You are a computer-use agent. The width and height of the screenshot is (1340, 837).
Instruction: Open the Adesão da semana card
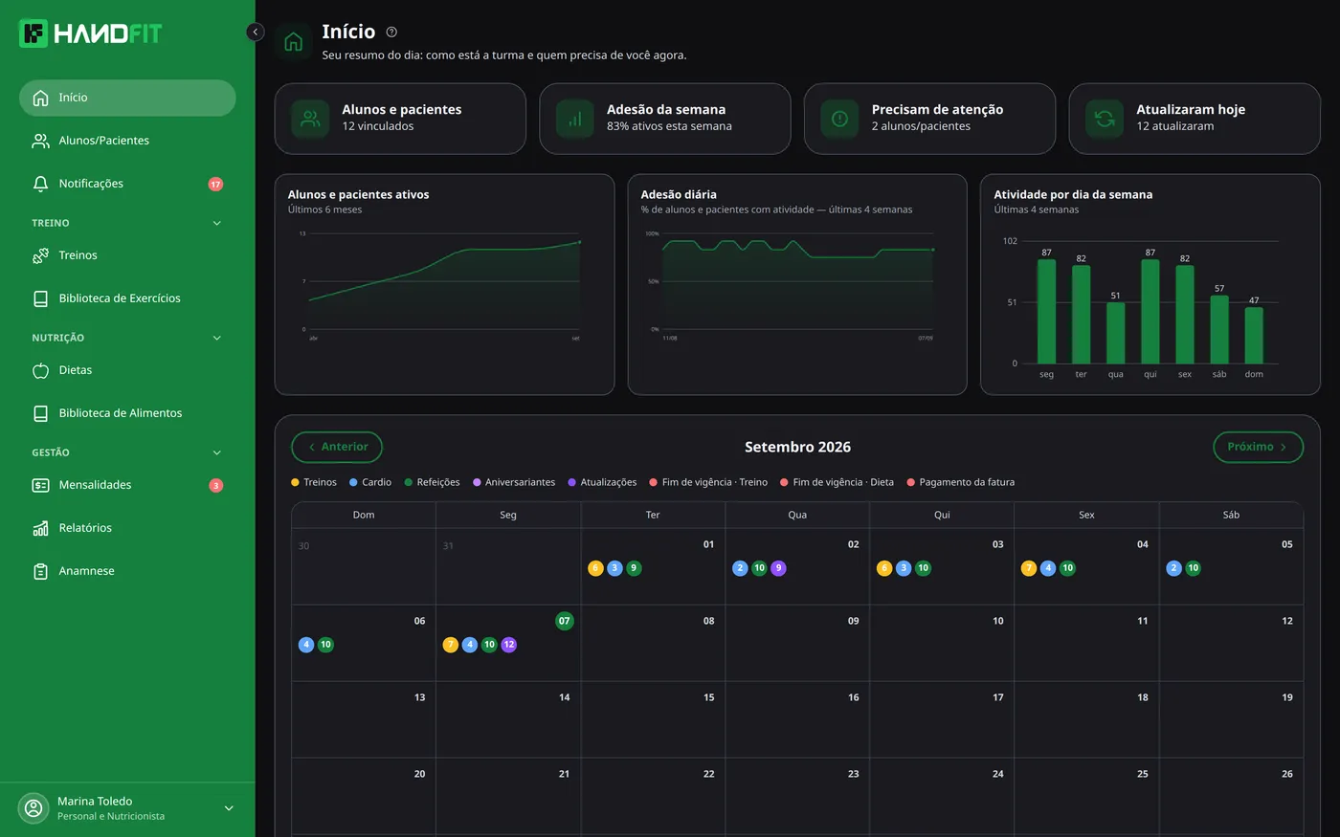point(665,119)
